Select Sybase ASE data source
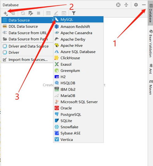153x166 pixels. [78, 133]
